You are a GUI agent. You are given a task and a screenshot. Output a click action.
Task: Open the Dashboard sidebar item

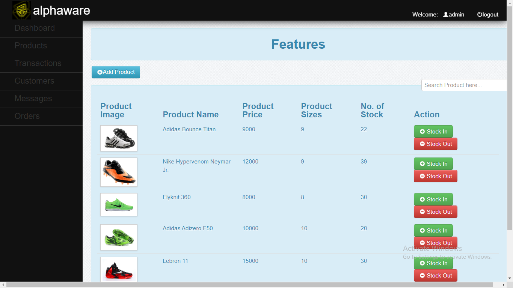pos(35,28)
